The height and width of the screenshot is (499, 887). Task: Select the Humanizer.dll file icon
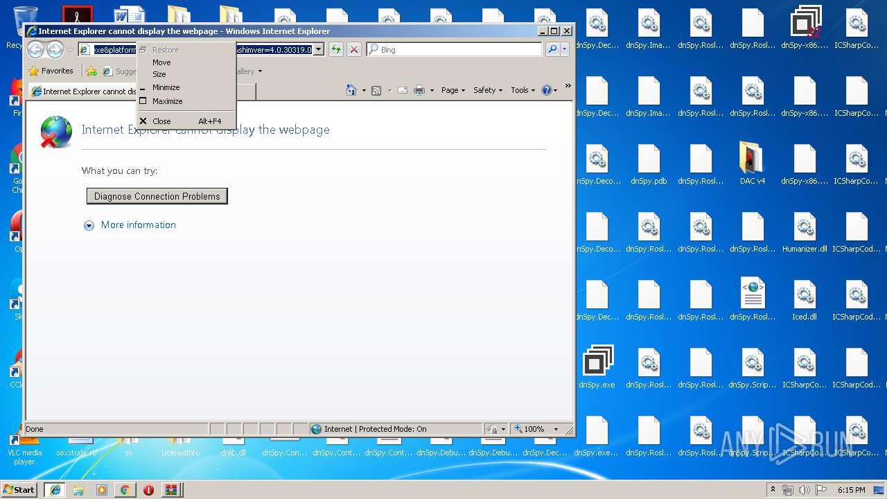805,231
